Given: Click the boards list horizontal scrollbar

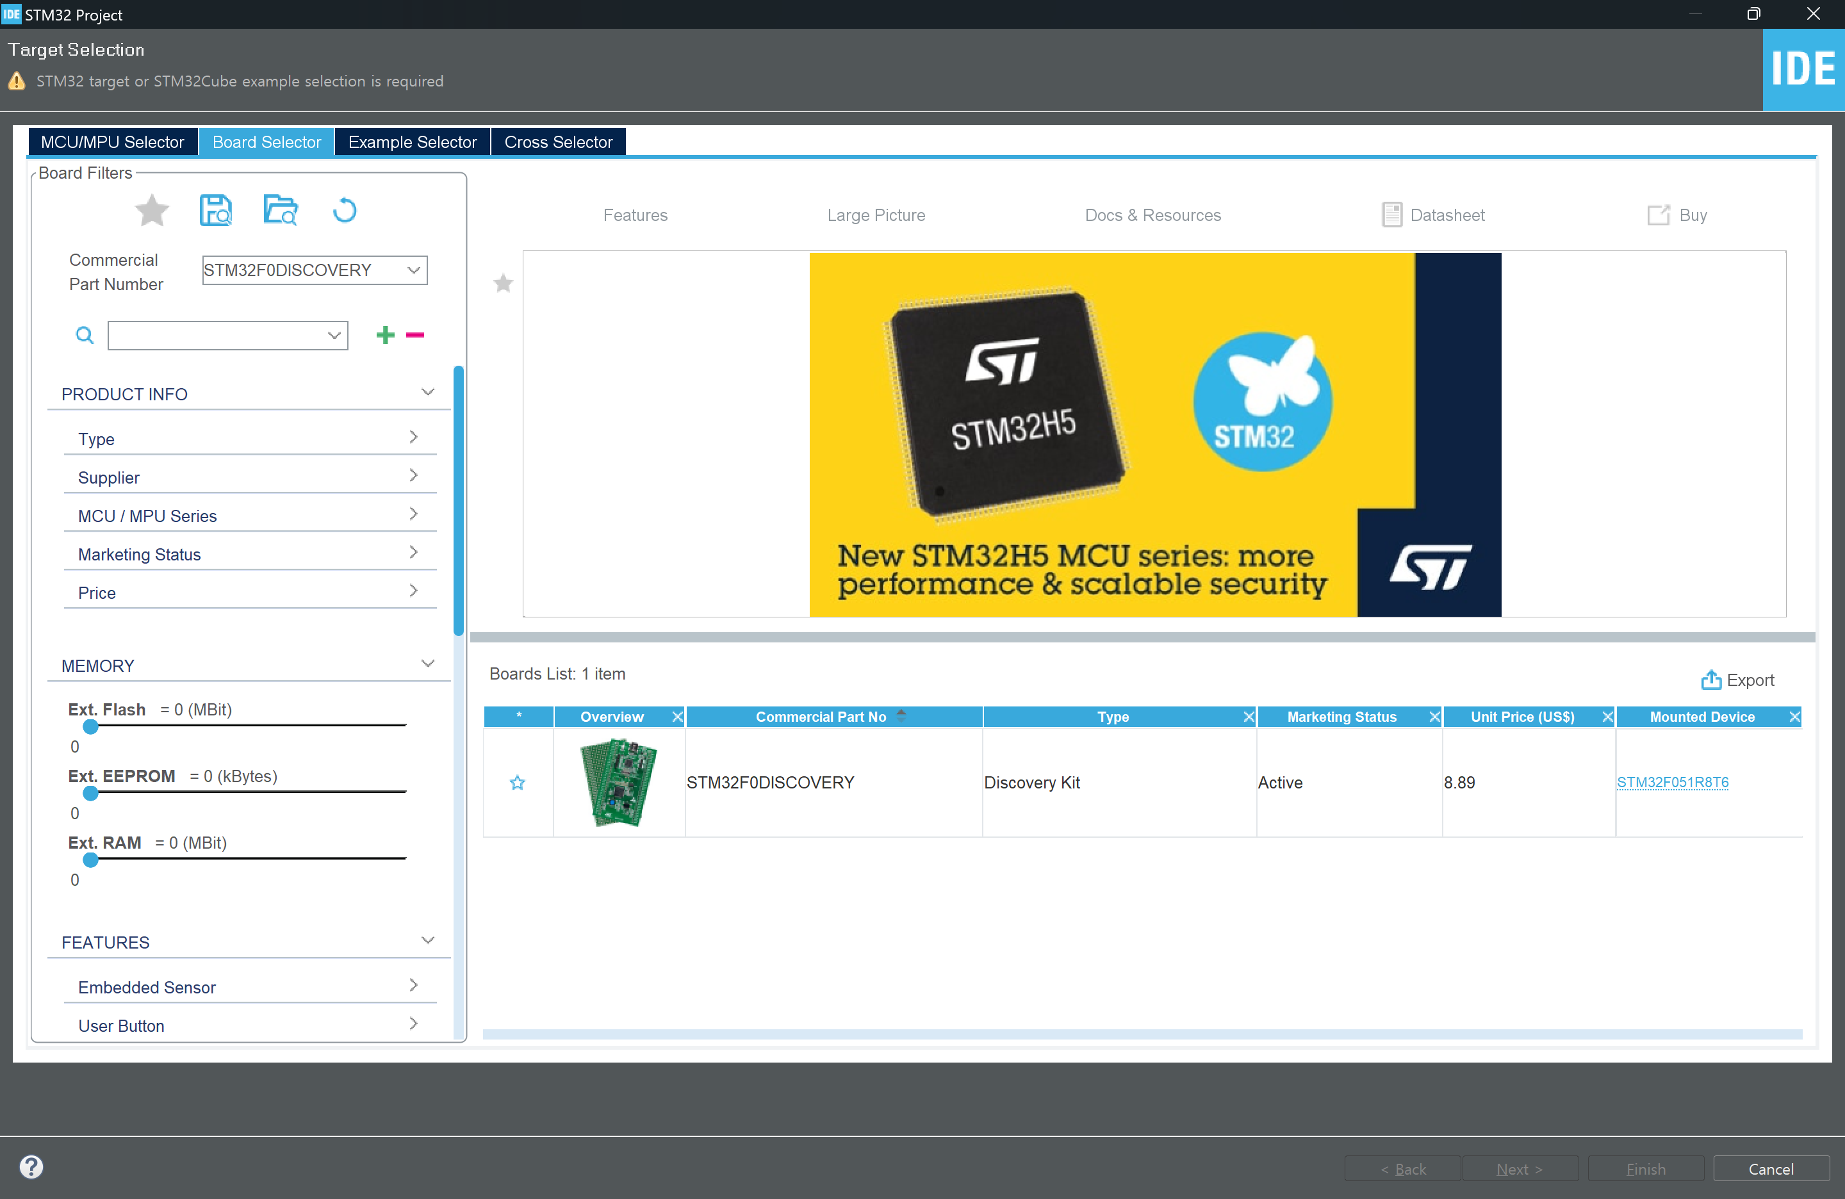Looking at the screenshot, I should pyautogui.click(x=1142, y=1033).
